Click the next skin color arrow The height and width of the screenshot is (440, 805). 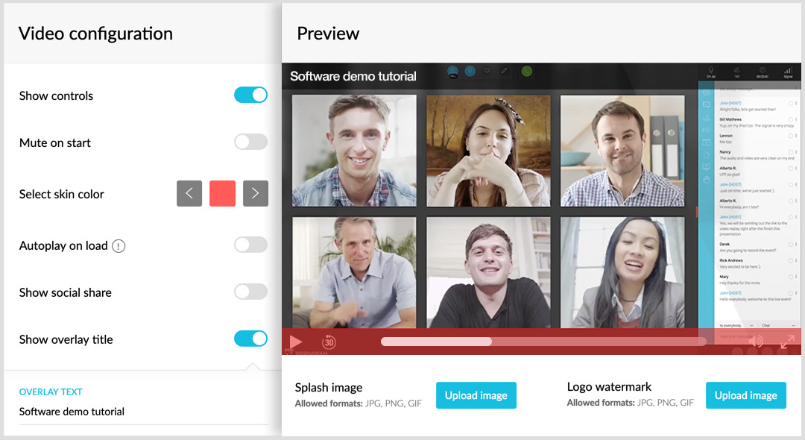point(256,194)
